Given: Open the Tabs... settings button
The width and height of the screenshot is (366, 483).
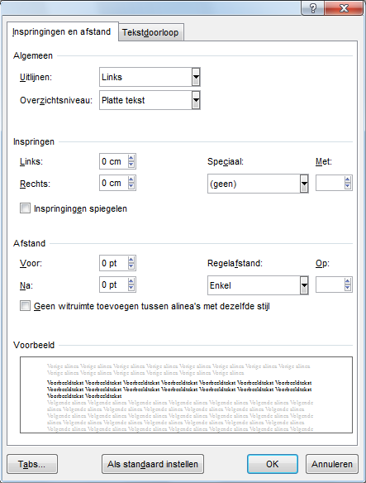Looking at the screenshot, I should pyautogui.click(x=32, y=464).
